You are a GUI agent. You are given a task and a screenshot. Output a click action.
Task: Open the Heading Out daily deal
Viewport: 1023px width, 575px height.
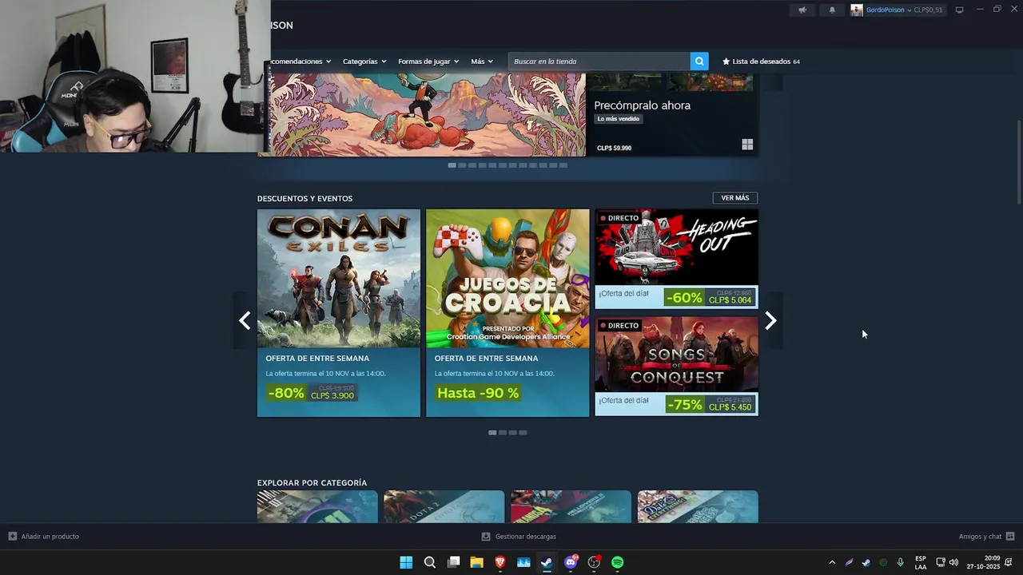676,259
